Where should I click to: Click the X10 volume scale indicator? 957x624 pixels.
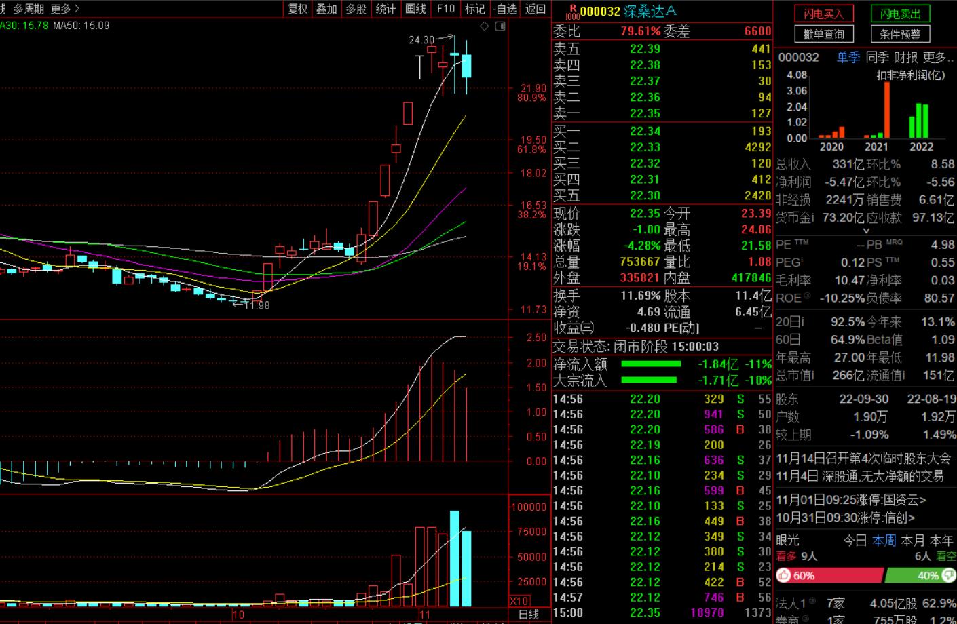(x=519, y=601)
